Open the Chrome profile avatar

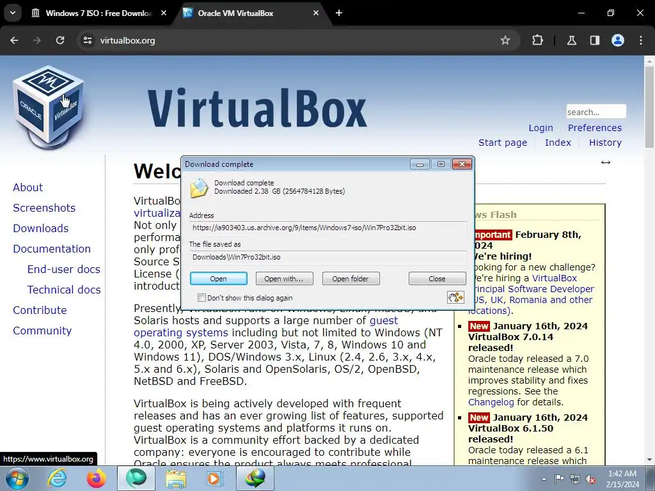point(618,40)
